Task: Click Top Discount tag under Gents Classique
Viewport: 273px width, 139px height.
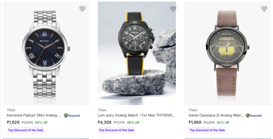Action: pyautogui.click(x=207, y=130)
